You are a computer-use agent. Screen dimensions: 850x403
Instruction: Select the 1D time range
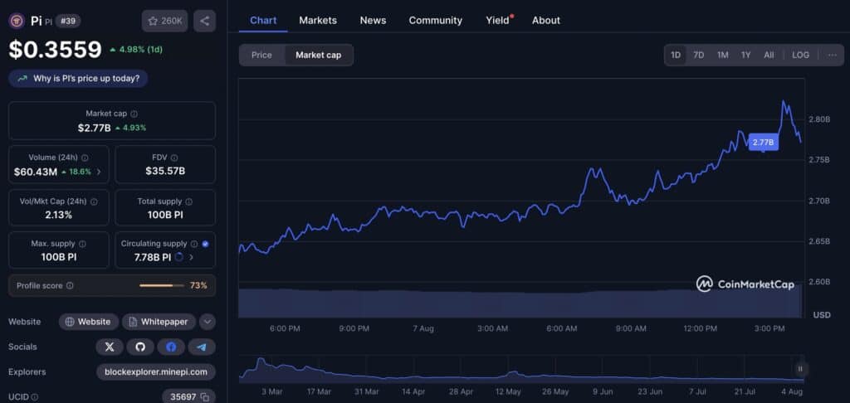[676, 55]
